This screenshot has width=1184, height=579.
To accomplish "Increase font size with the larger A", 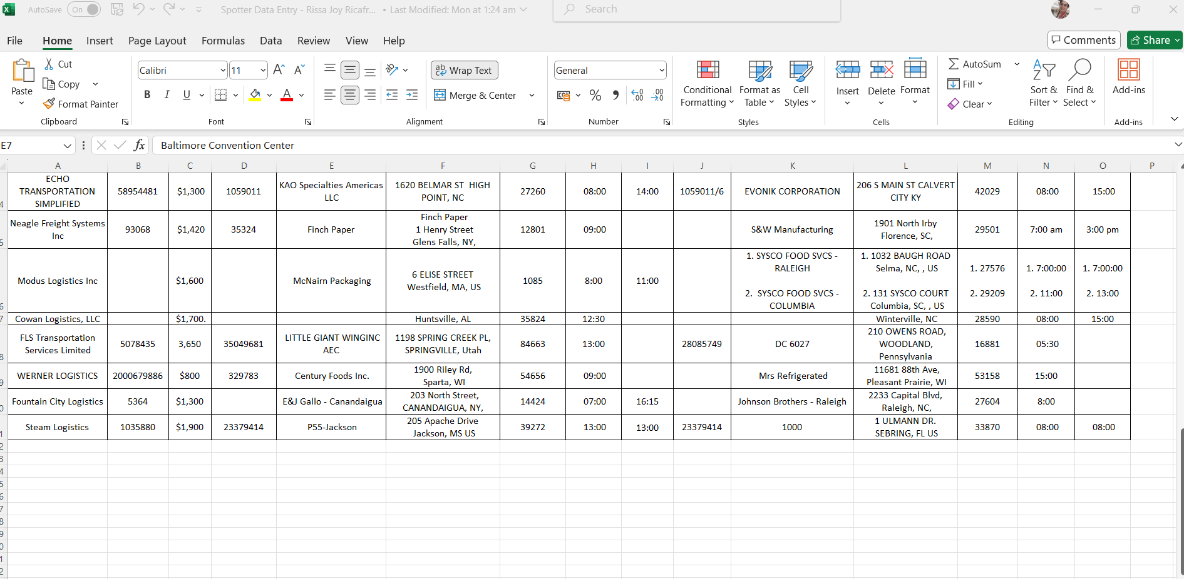I will 279,69.
